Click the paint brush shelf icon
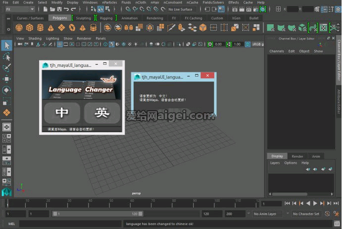 171,28
